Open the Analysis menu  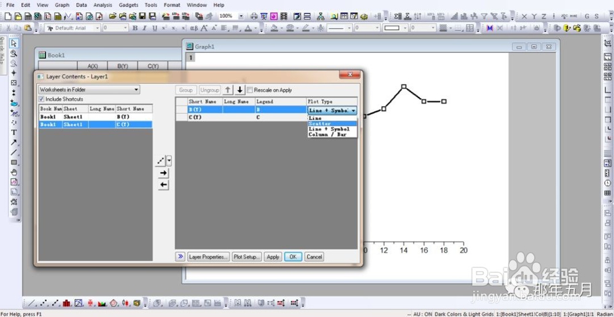click(103, 5)
